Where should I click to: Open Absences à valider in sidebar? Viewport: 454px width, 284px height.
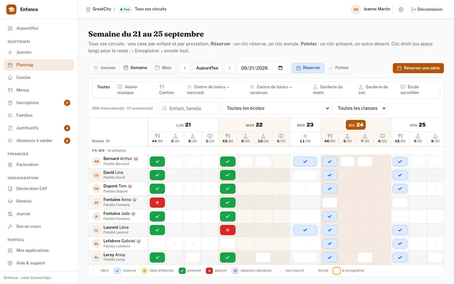click(39, 141)
